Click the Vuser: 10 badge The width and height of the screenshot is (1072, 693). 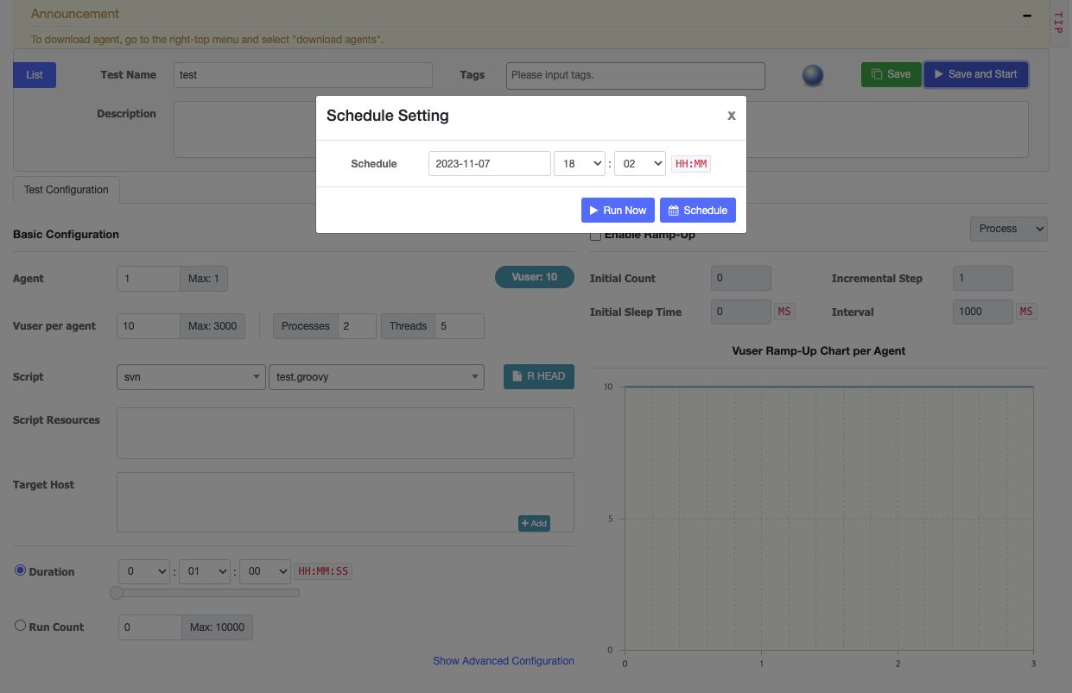click(535, 277)
